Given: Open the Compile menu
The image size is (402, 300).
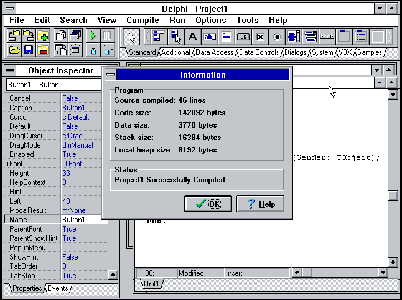Looking at the screenshot, I should (x=143, y=20).
